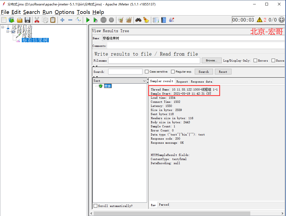
Task: Click the Reset button
Action: tap(223, 71)
